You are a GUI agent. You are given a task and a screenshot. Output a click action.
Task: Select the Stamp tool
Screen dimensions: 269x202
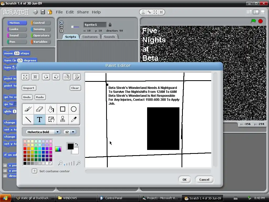tap(63, 119)
